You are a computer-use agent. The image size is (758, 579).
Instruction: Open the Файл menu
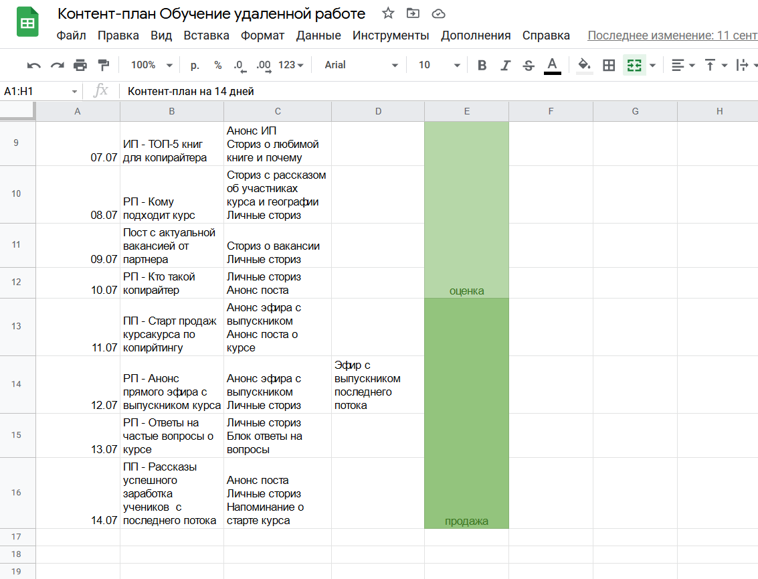[71, 35]
